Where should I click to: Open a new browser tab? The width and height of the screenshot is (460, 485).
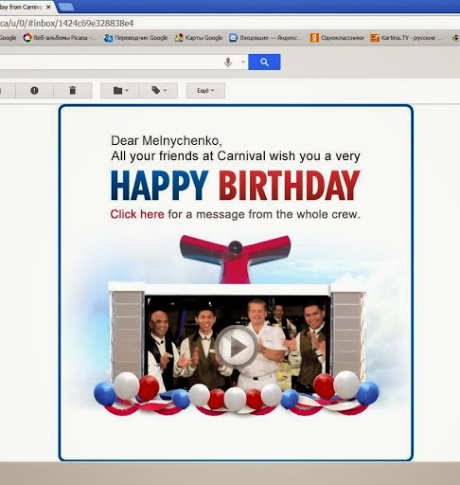click(66, 7)
